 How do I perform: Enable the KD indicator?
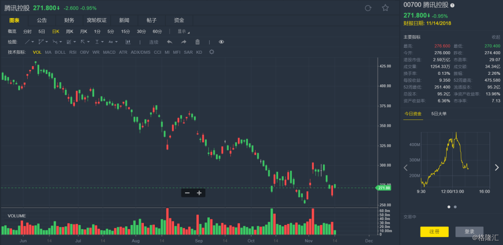pos(199,52)
